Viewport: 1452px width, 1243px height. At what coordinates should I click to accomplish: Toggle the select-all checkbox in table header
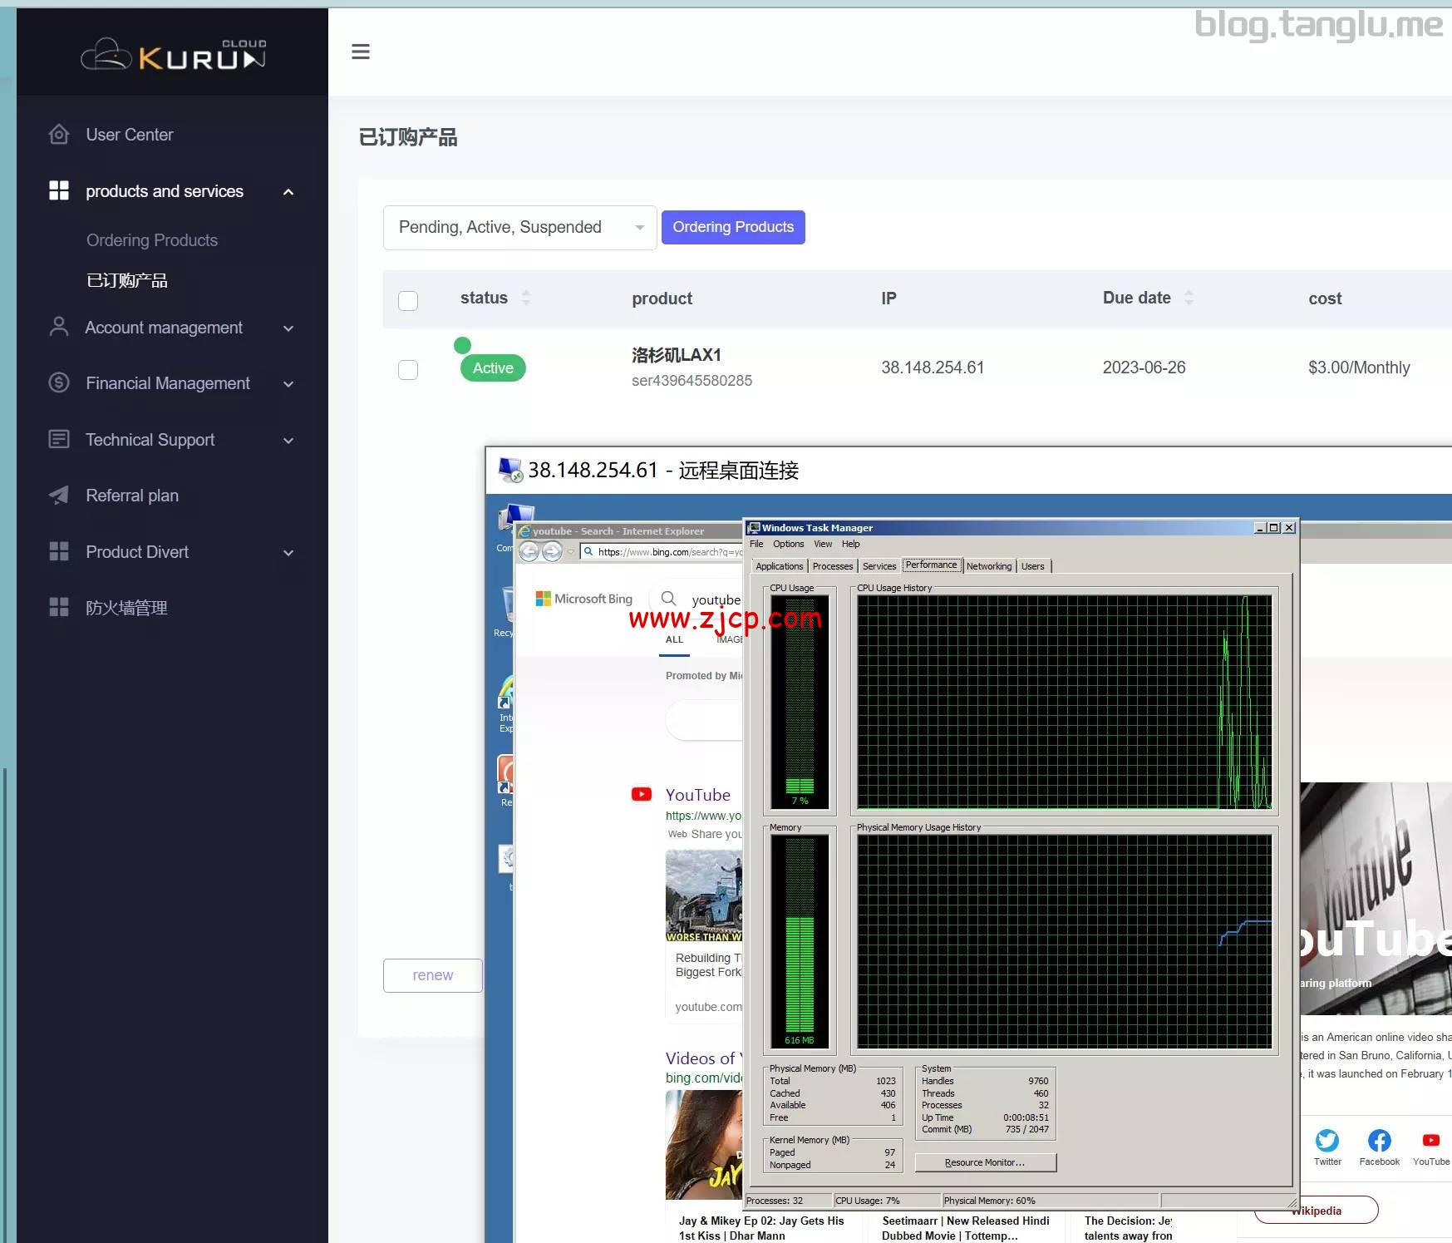pos(408,300)
